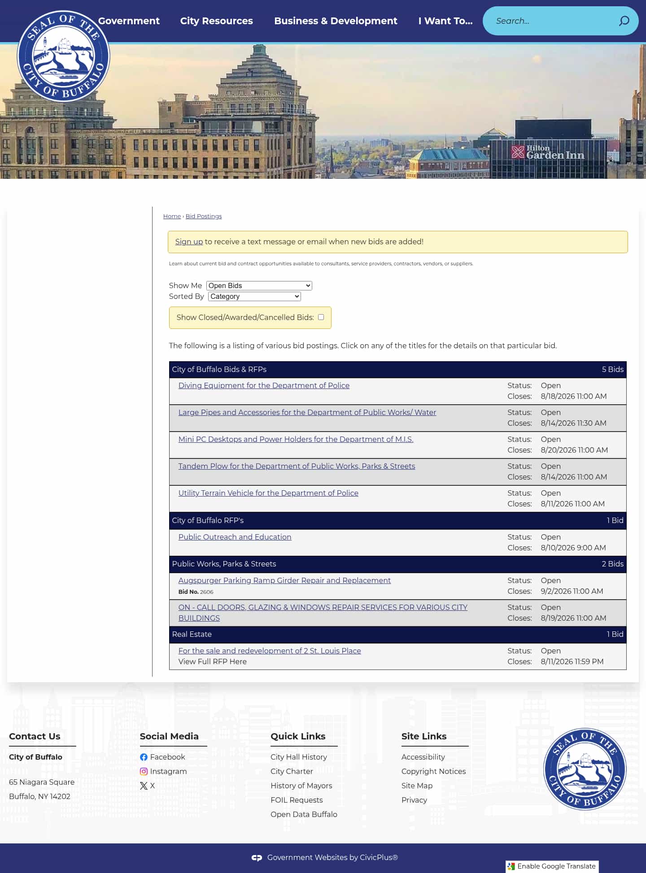Open the Government menu

click(129, 21)
